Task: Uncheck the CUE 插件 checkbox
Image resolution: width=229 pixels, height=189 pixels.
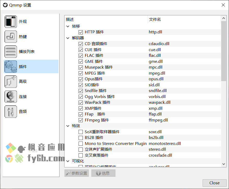Action: pyautogui.click(x=81, y=50)
